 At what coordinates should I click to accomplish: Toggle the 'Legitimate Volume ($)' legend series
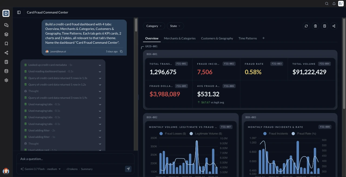[x=206, y=134]
